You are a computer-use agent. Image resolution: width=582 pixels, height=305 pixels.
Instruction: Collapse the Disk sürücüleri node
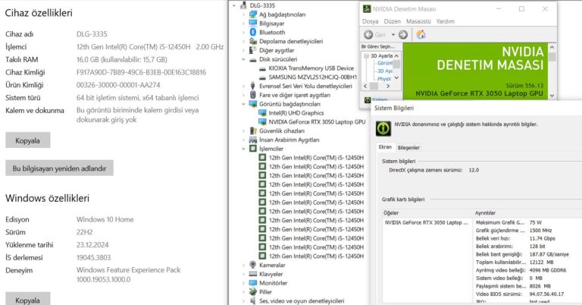[x=244, y=59]
